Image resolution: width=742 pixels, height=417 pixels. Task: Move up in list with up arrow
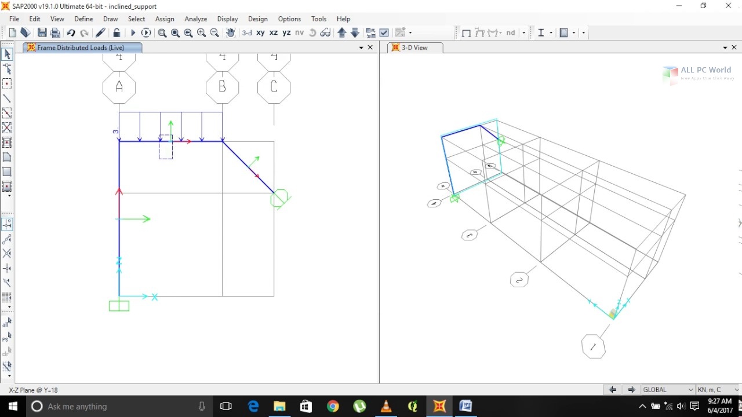point(342,33)
